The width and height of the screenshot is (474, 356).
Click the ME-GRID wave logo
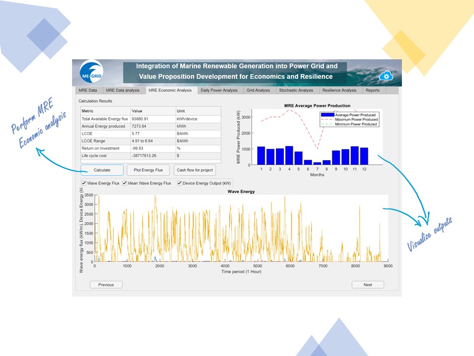(91, 73)
